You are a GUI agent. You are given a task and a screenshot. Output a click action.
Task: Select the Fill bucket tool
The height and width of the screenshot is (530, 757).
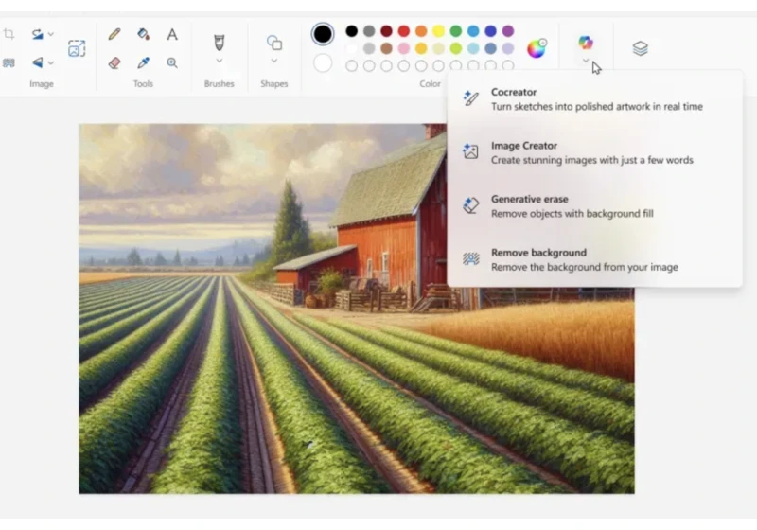tap(143, 34)
